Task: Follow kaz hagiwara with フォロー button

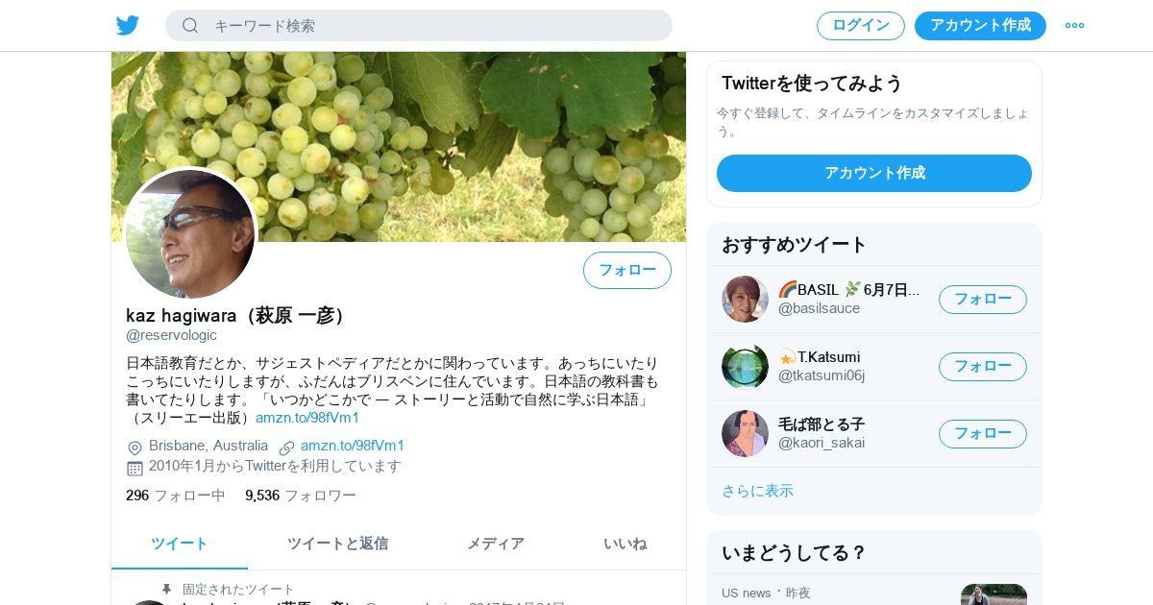Action: (x=627, y=271)
